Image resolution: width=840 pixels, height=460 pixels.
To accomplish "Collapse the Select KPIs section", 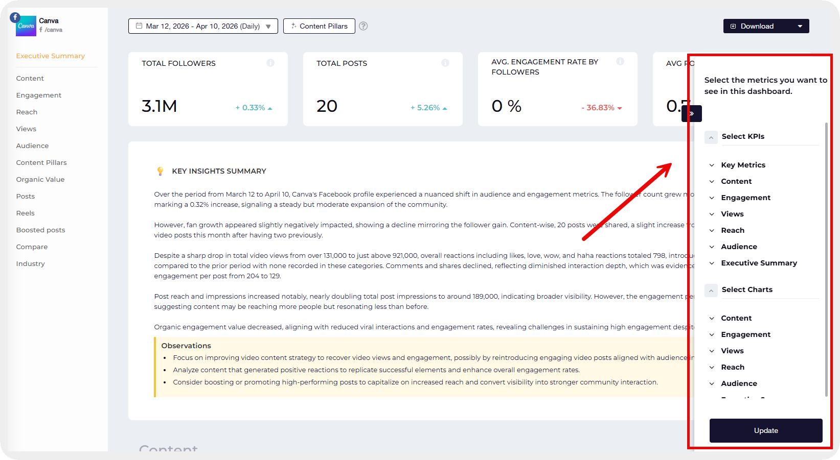I will coord(711,137).
